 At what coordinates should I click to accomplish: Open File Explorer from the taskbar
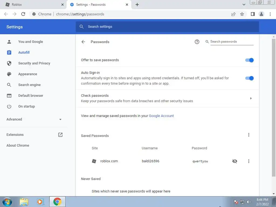click(x=24, y=202)
